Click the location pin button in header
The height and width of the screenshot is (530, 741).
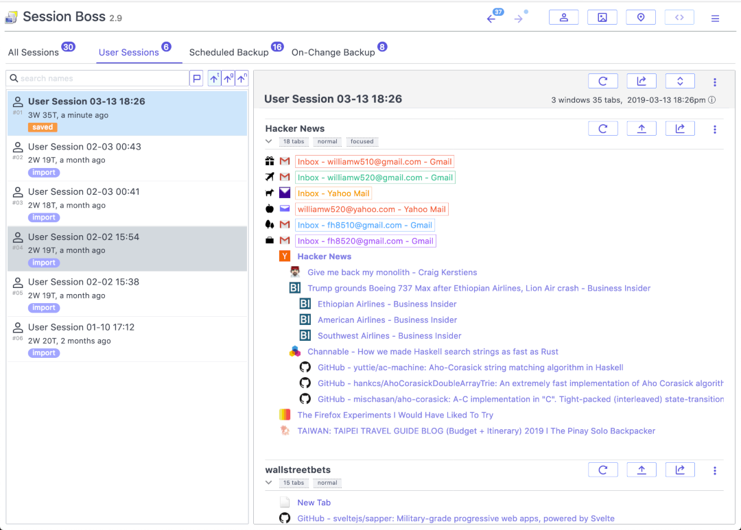(x=641, y=17)
